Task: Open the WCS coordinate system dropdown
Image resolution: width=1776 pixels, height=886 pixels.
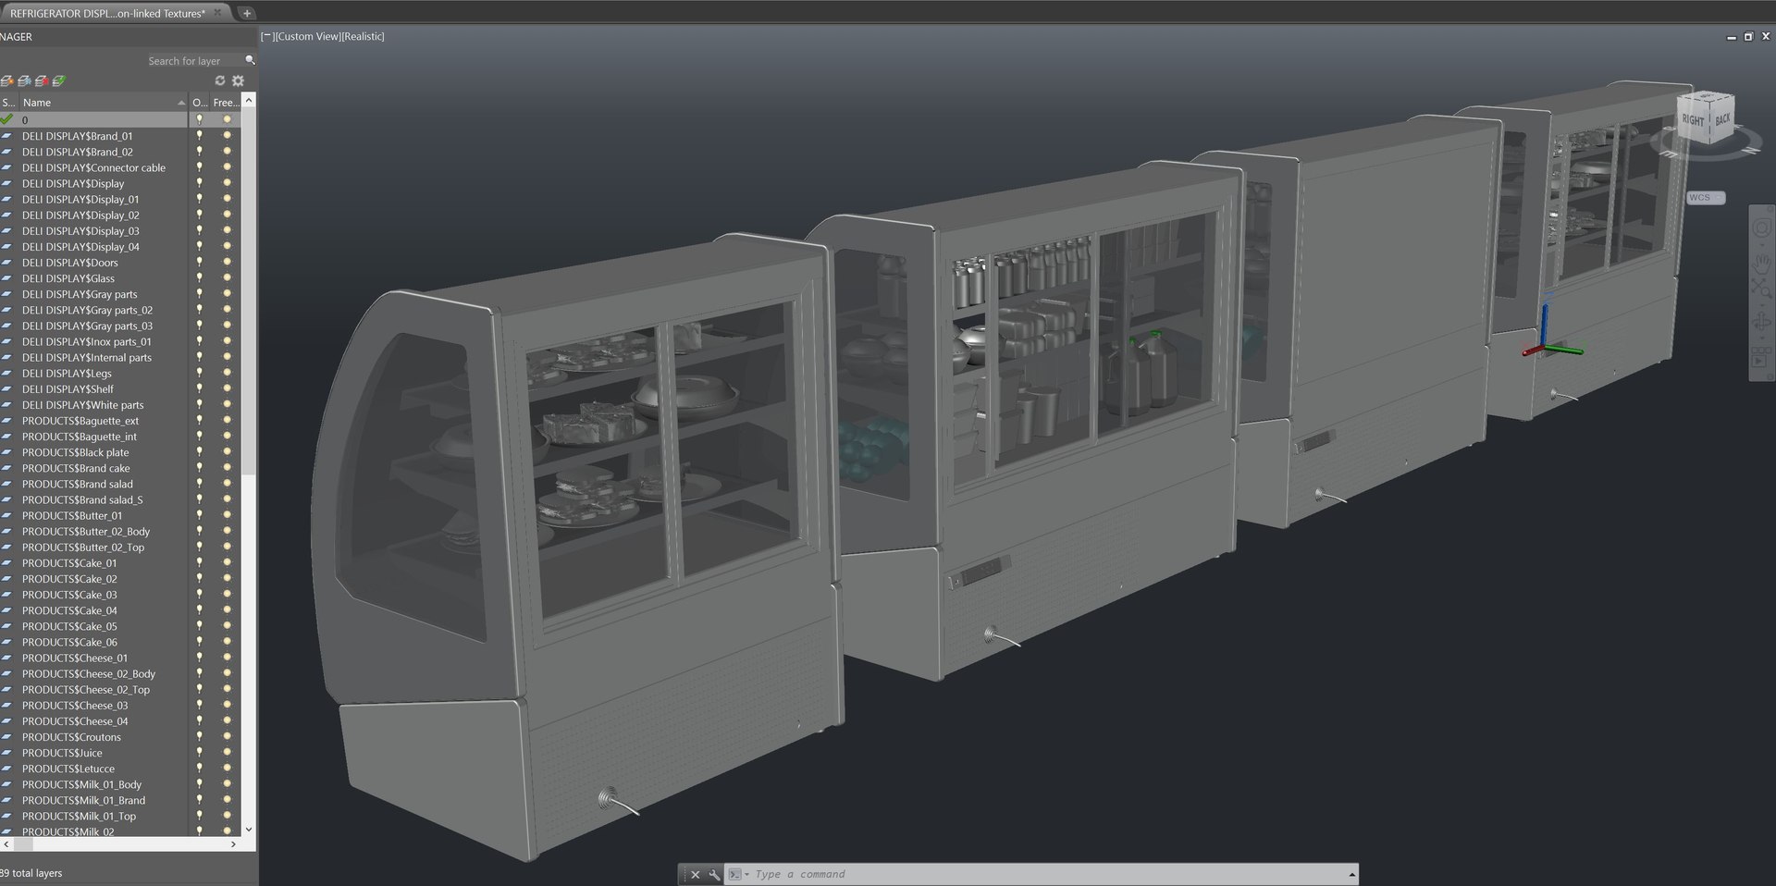Action: point(1706,198)
